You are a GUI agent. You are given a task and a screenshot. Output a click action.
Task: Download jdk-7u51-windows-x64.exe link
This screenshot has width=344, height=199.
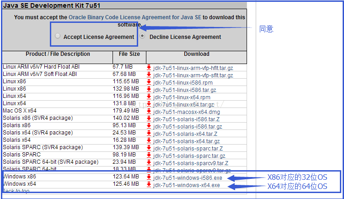click(x=187, y=185)
